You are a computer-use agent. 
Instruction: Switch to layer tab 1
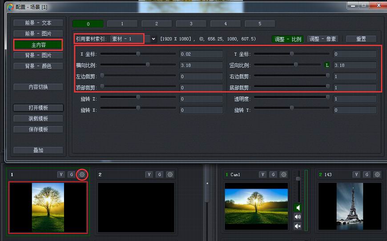coord(122,24)
